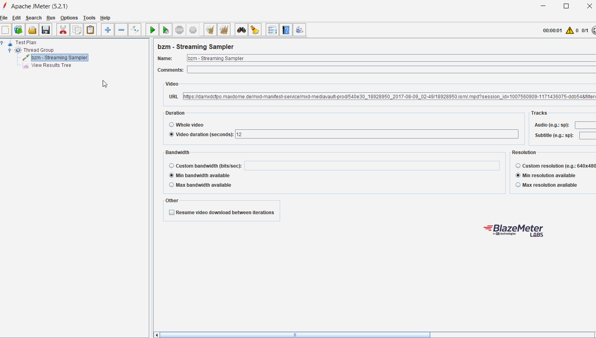Image resolution: width=596 pixels, height=338 pixels.
Task: Open the Options menu
Action: [x=69, y=18]
